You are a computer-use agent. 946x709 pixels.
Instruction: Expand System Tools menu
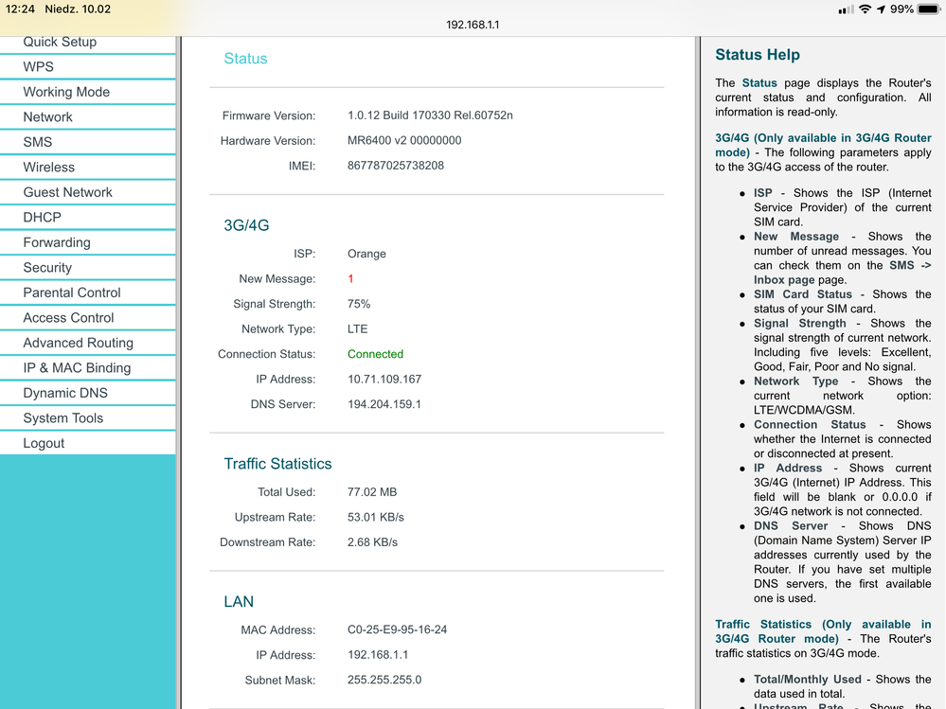coord(63,418)
